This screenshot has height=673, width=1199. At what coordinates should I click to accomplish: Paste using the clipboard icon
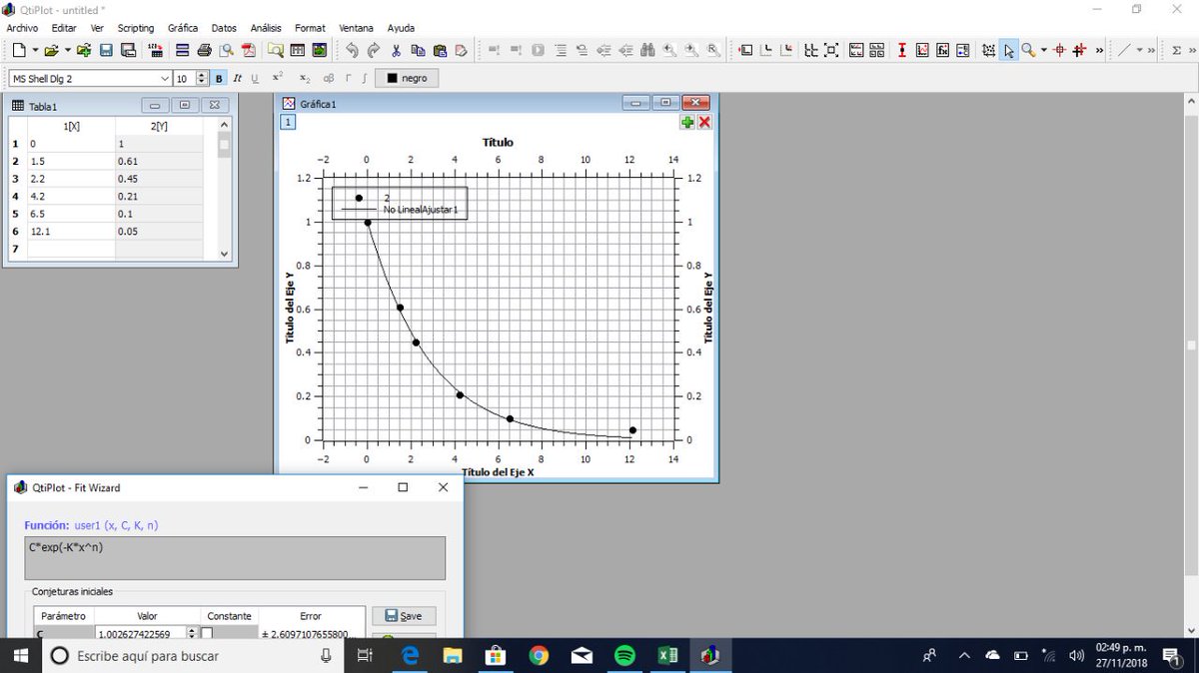[440, 50]
